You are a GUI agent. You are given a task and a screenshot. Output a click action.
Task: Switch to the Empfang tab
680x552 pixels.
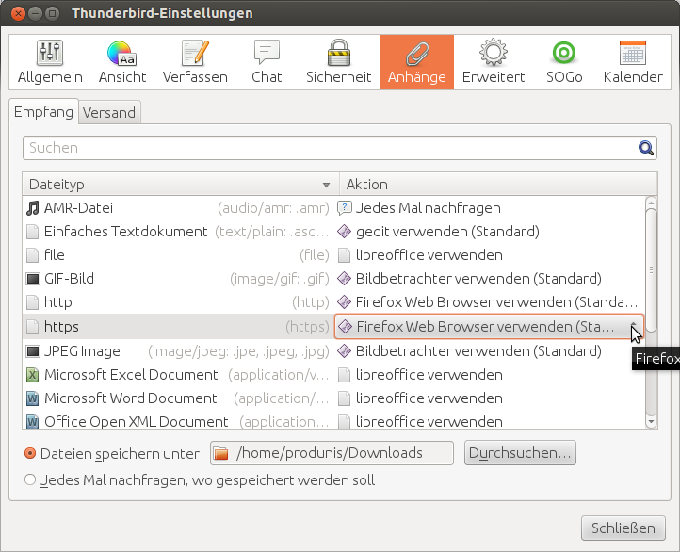pos(43,112)
